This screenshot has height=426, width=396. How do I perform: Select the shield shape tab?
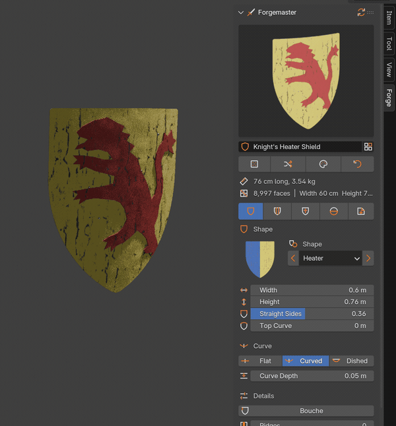pos(251,211)
